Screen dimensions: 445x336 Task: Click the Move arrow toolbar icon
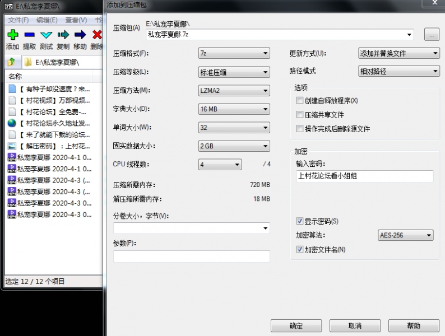click(80, 35)
